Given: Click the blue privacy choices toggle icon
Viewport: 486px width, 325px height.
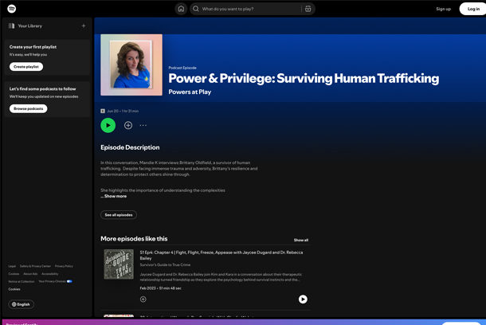Looking at the screenshot, I should click(69, 281).
